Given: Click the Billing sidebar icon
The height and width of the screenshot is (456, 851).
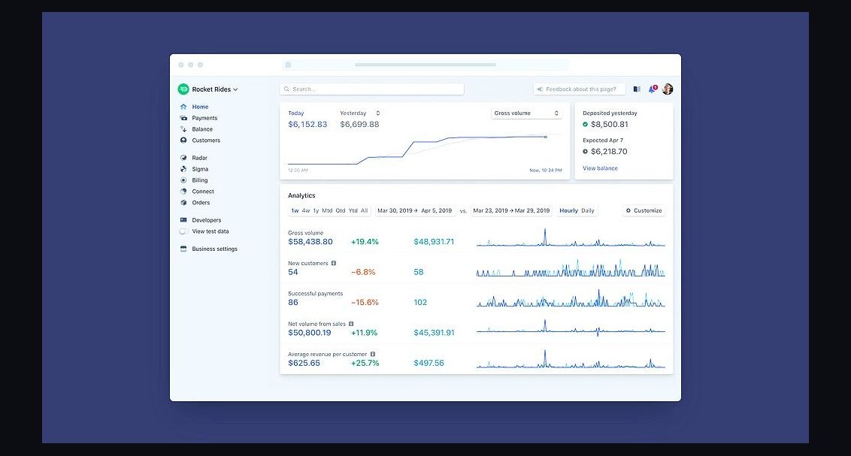Looking at the screenshot, I should (183, 180).
